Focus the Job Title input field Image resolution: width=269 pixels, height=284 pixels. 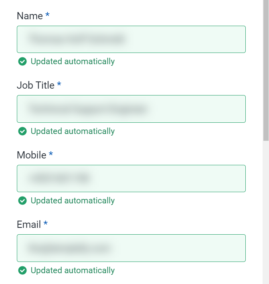(x=131, y=109)
